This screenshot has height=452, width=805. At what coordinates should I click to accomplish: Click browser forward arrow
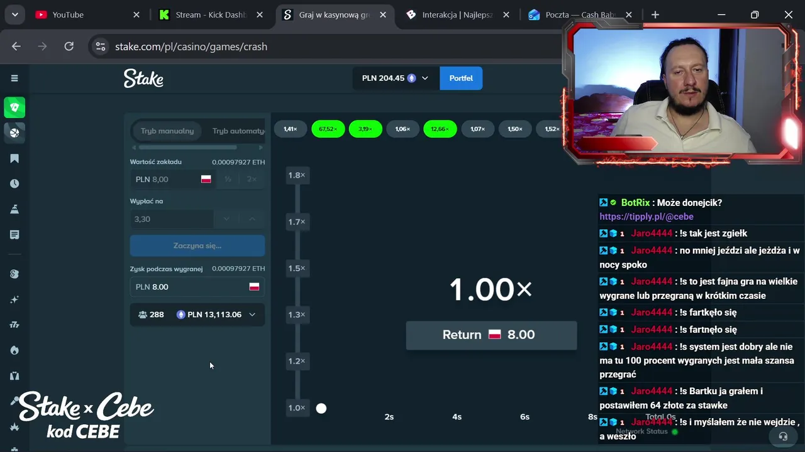43,46
